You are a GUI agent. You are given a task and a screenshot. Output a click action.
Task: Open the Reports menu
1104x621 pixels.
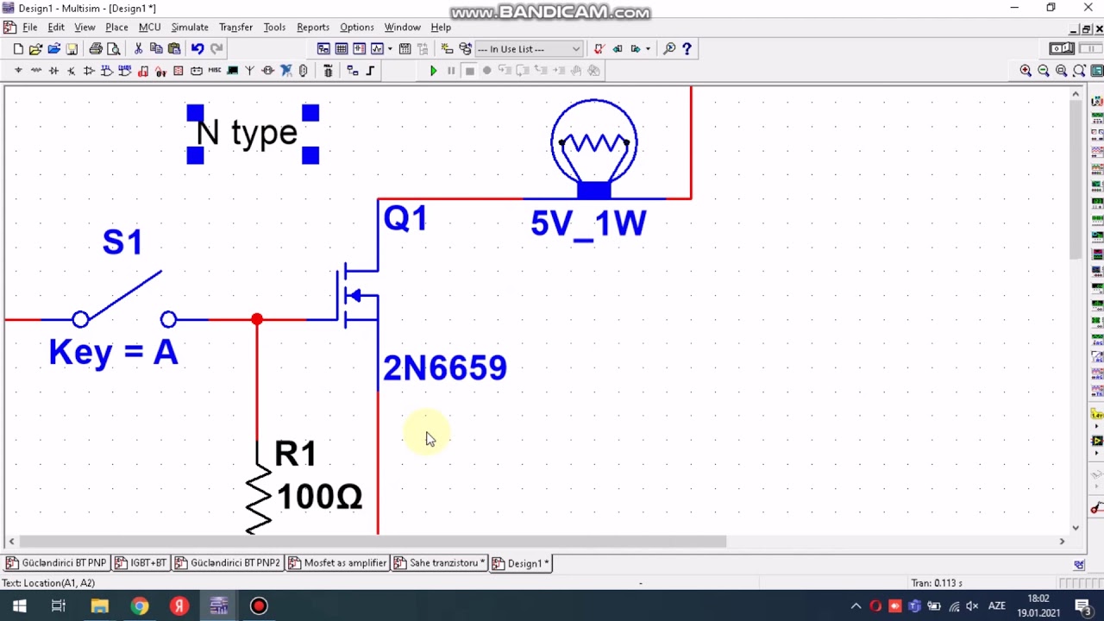[313, 28]
